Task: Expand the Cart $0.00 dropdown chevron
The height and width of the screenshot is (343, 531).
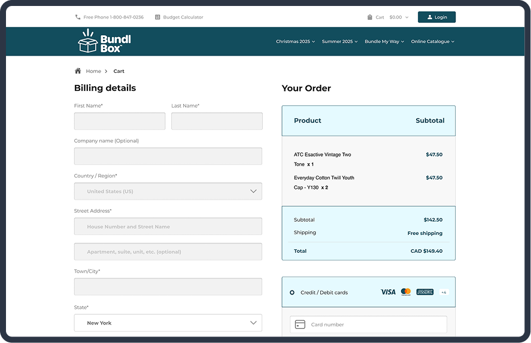Action: coord(406,17)
